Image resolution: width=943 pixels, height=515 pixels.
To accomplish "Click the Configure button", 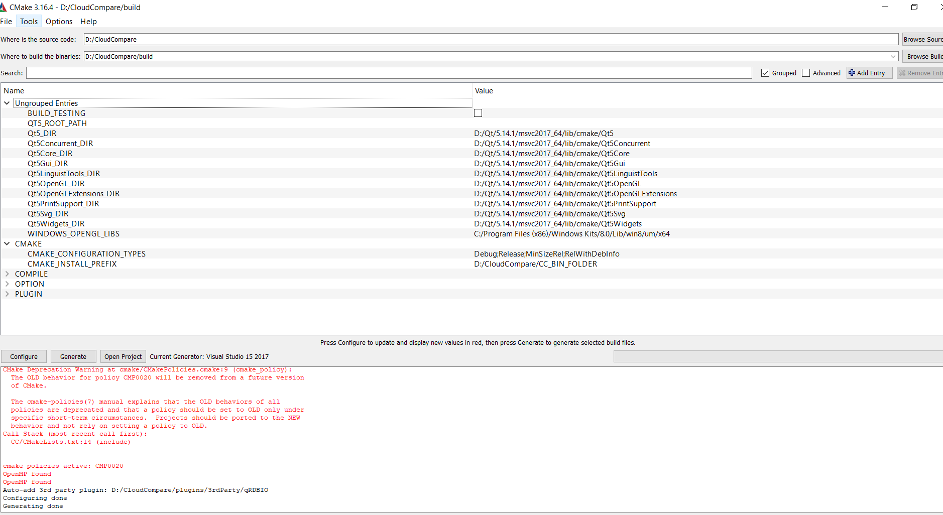I will (x=24, y=356).
